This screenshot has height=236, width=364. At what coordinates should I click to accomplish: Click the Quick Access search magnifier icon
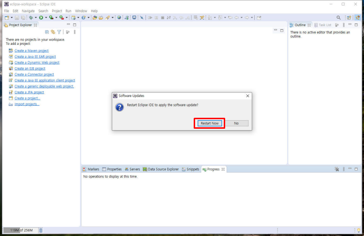click(339, 18)
